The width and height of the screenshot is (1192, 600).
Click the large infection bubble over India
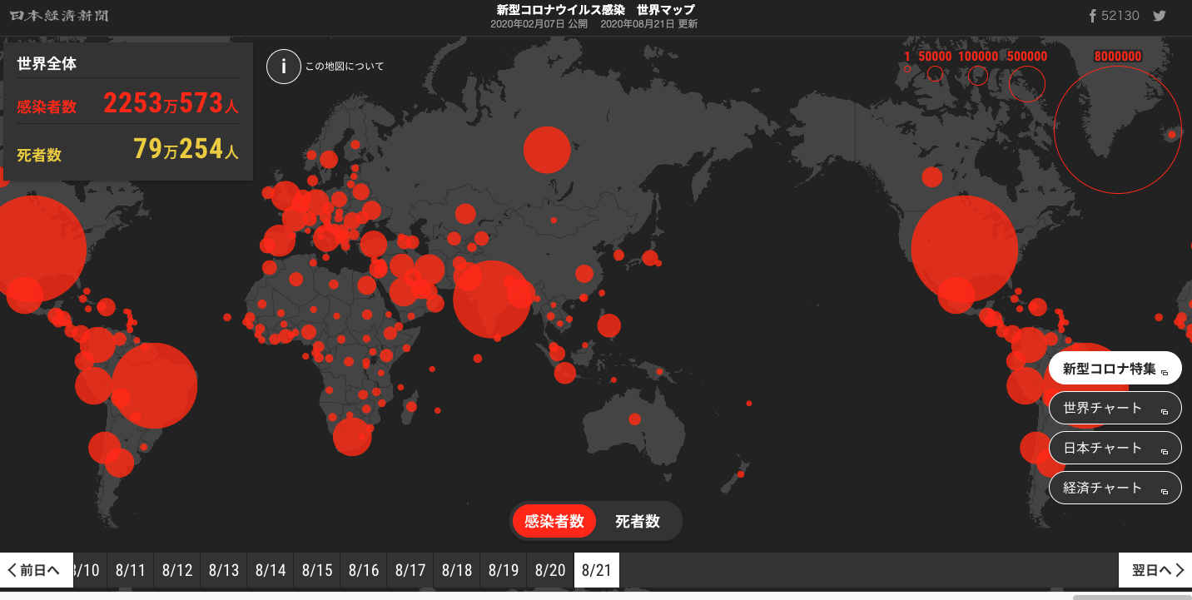491,299
